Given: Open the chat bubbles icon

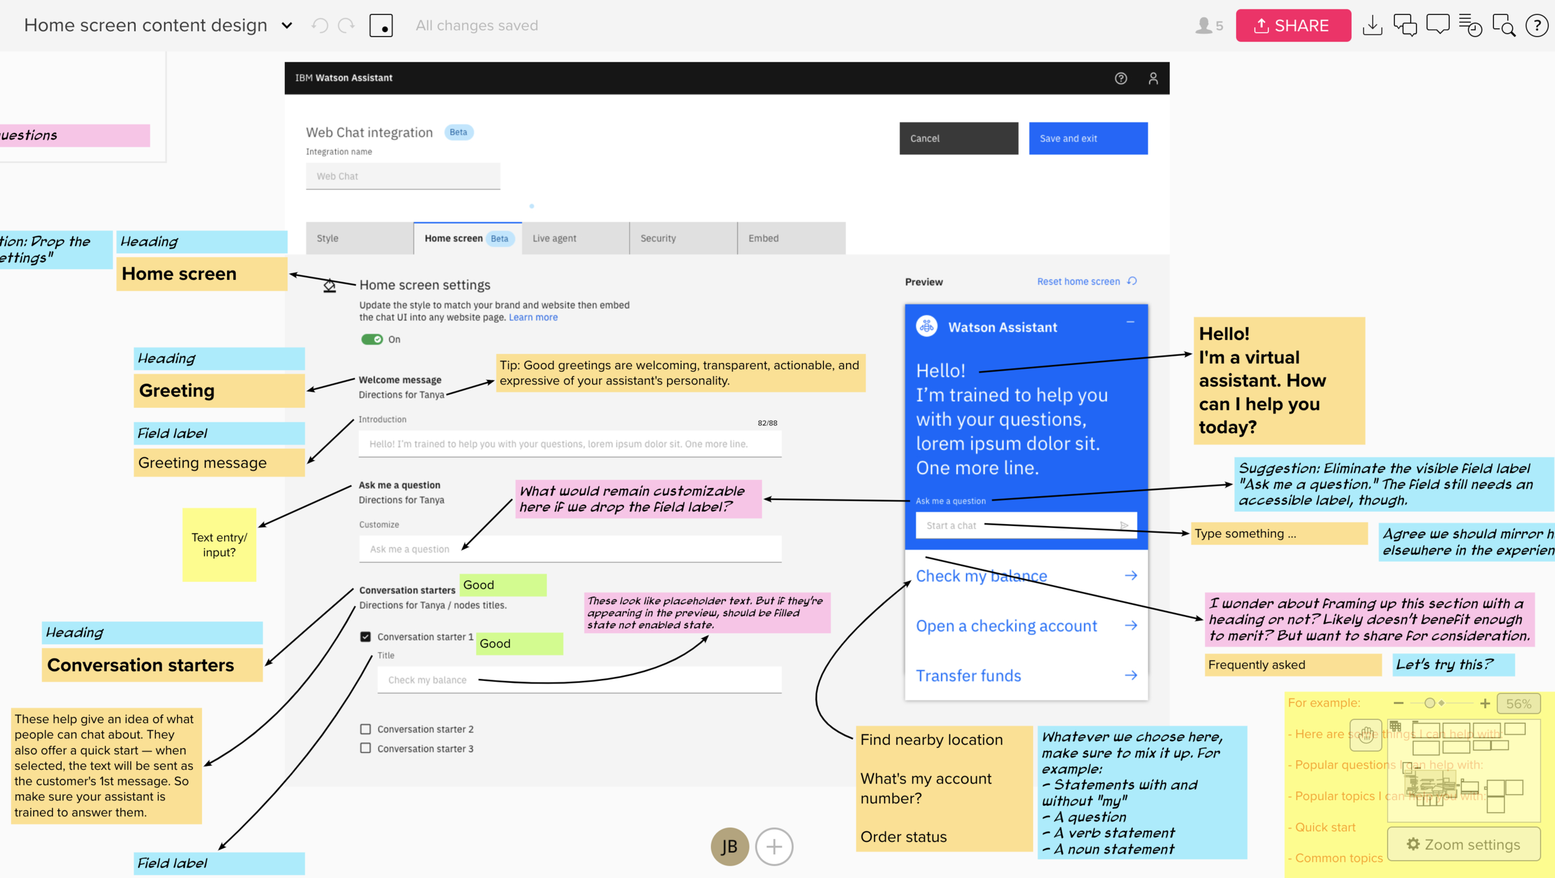Looking at the screenshot, I should coord(1404,25).
